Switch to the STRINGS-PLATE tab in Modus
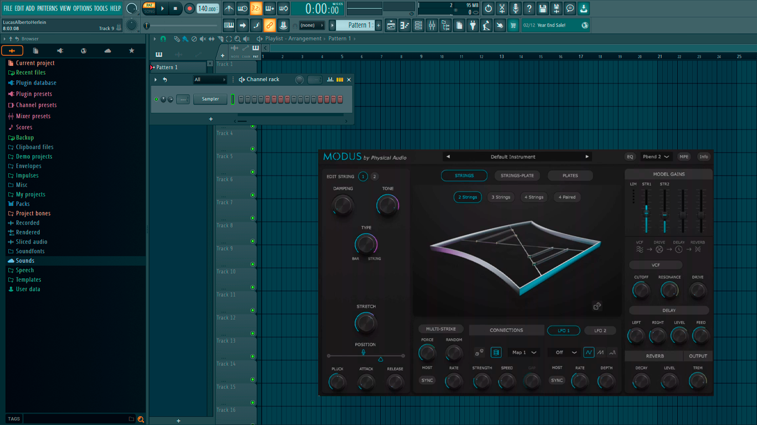 (517, 175)
